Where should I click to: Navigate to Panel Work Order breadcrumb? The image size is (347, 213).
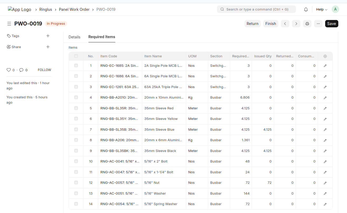pyautogui.click(x=74, y=9)
